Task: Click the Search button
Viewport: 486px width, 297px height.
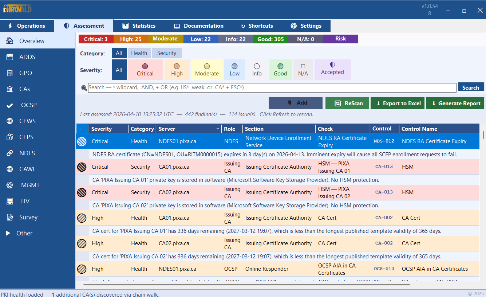Action: [x=471, y=88]
